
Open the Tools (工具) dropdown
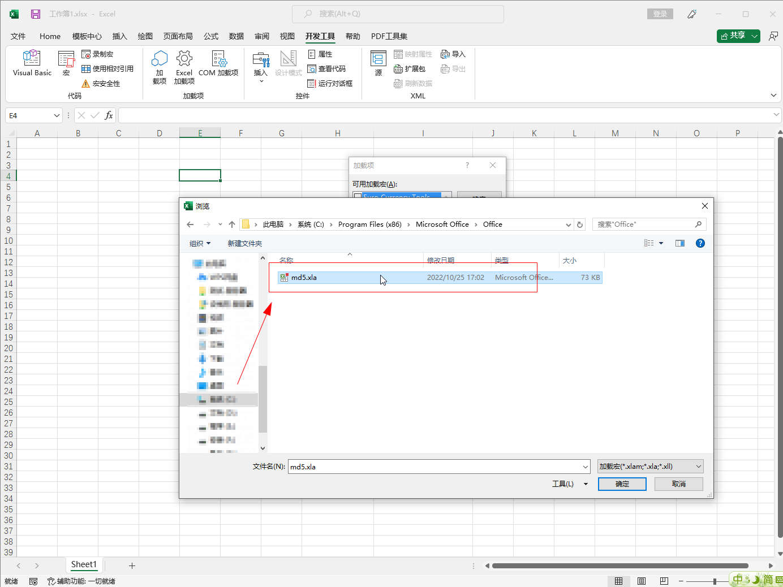click(x=570, y=484)
